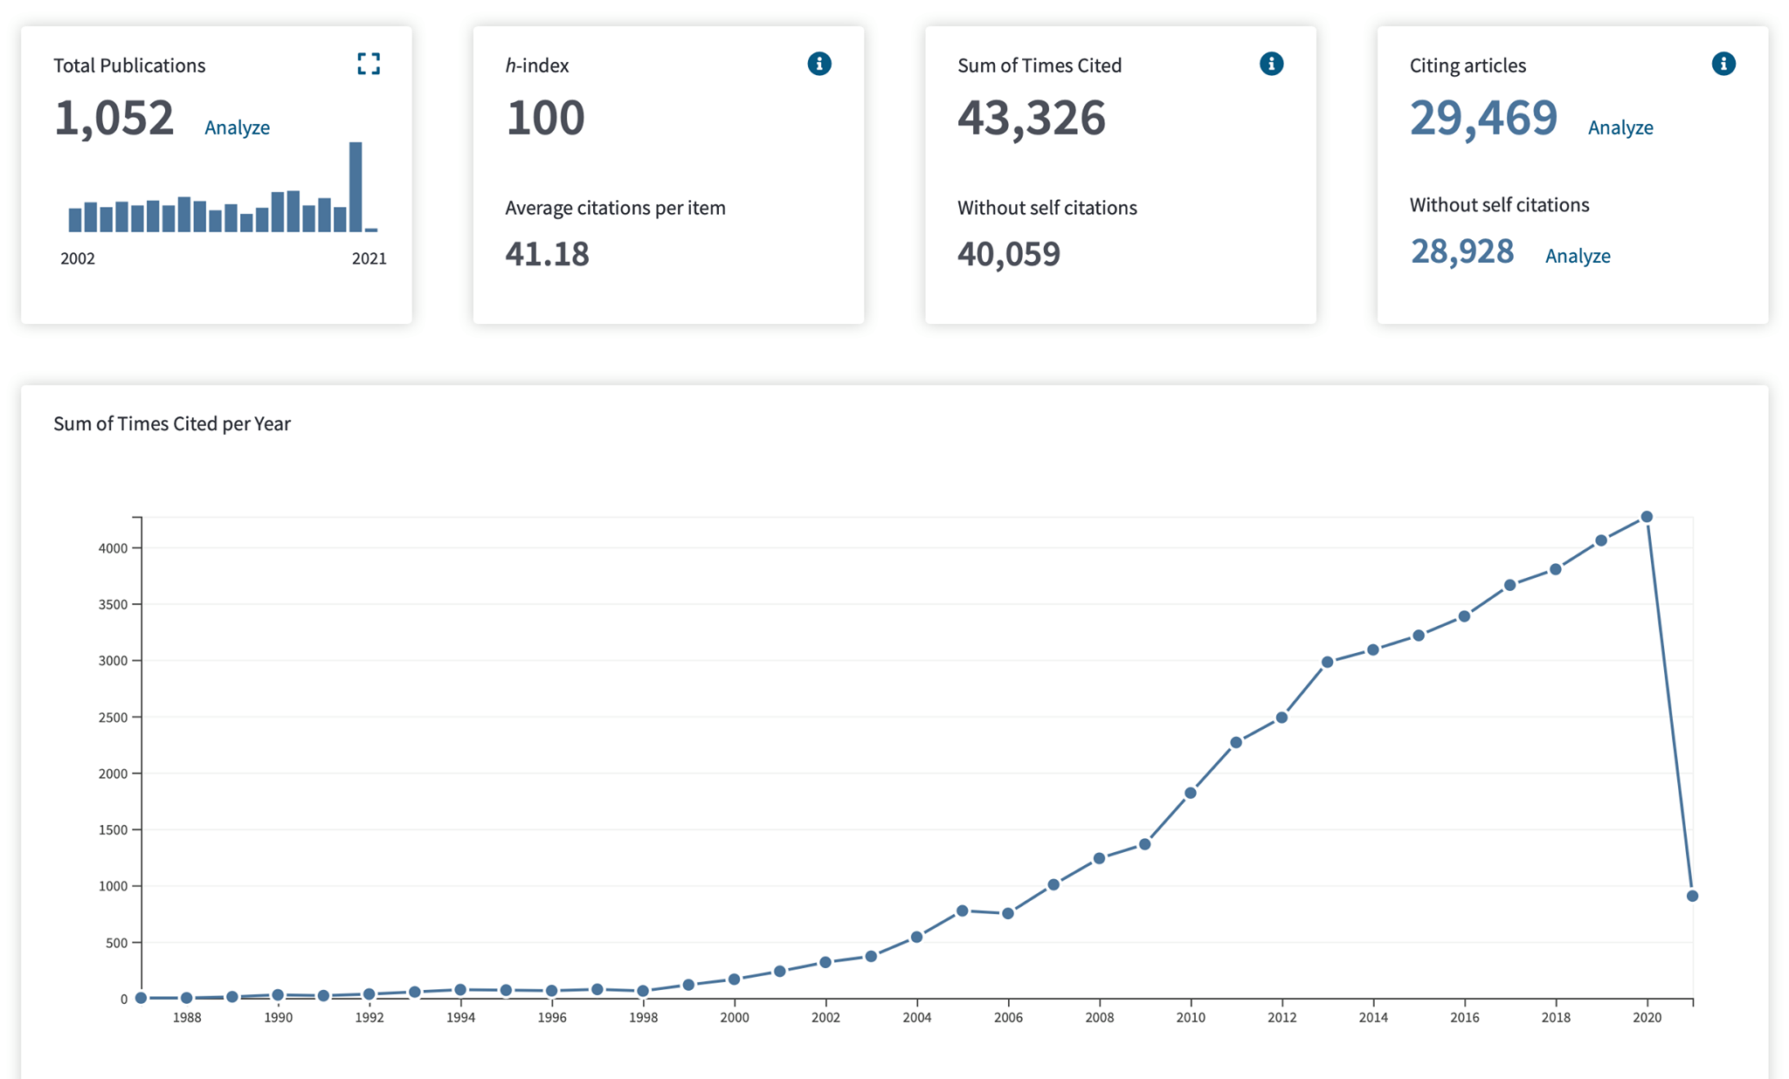Click the 'Sum of Times Cited per Year' heading

pyautogui.click(x=172, y=423)
